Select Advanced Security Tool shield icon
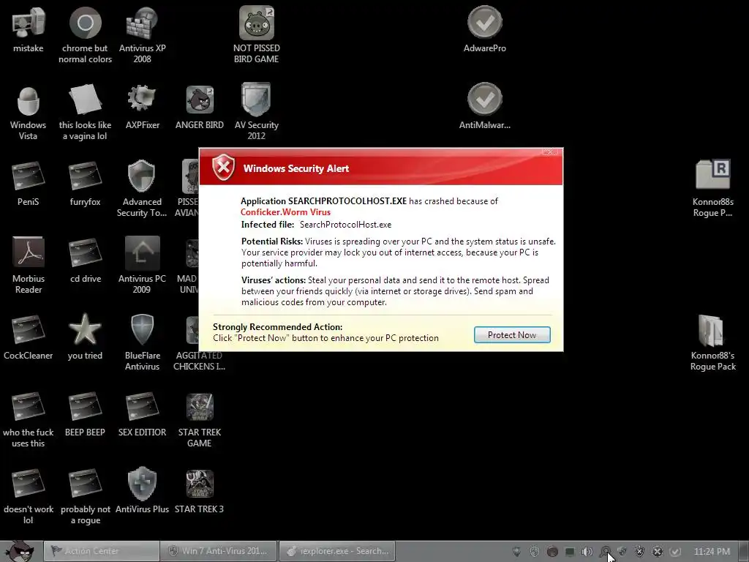 coord(142,189)
